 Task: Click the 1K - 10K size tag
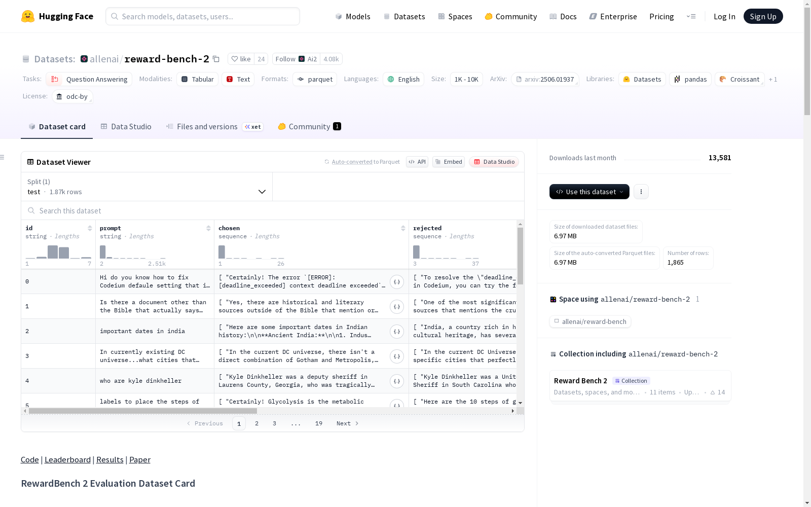[x=466, y=79]
